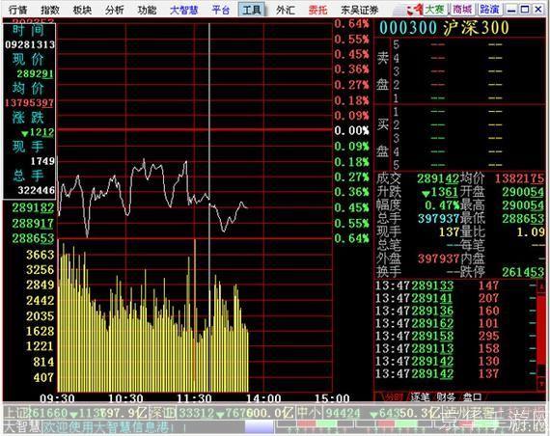Click the 3663 volume axis label
The height and width of the screenshot is (436, 550).
[x=40, y=255]
